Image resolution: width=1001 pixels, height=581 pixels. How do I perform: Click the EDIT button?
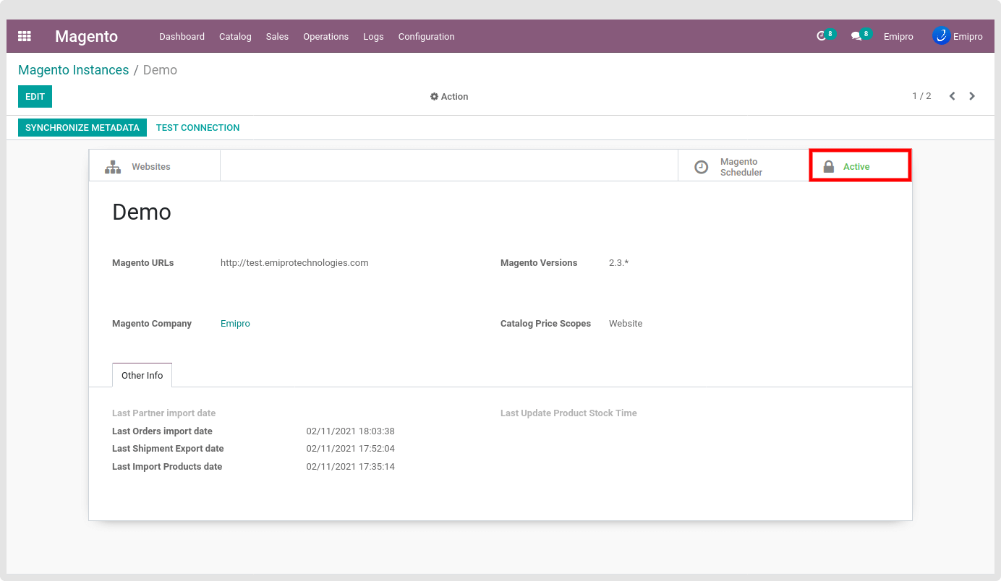(35, 96)
